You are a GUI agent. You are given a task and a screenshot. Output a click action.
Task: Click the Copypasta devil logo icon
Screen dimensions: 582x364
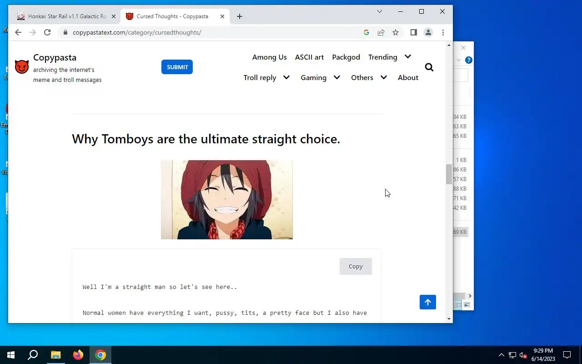point(21,67)
